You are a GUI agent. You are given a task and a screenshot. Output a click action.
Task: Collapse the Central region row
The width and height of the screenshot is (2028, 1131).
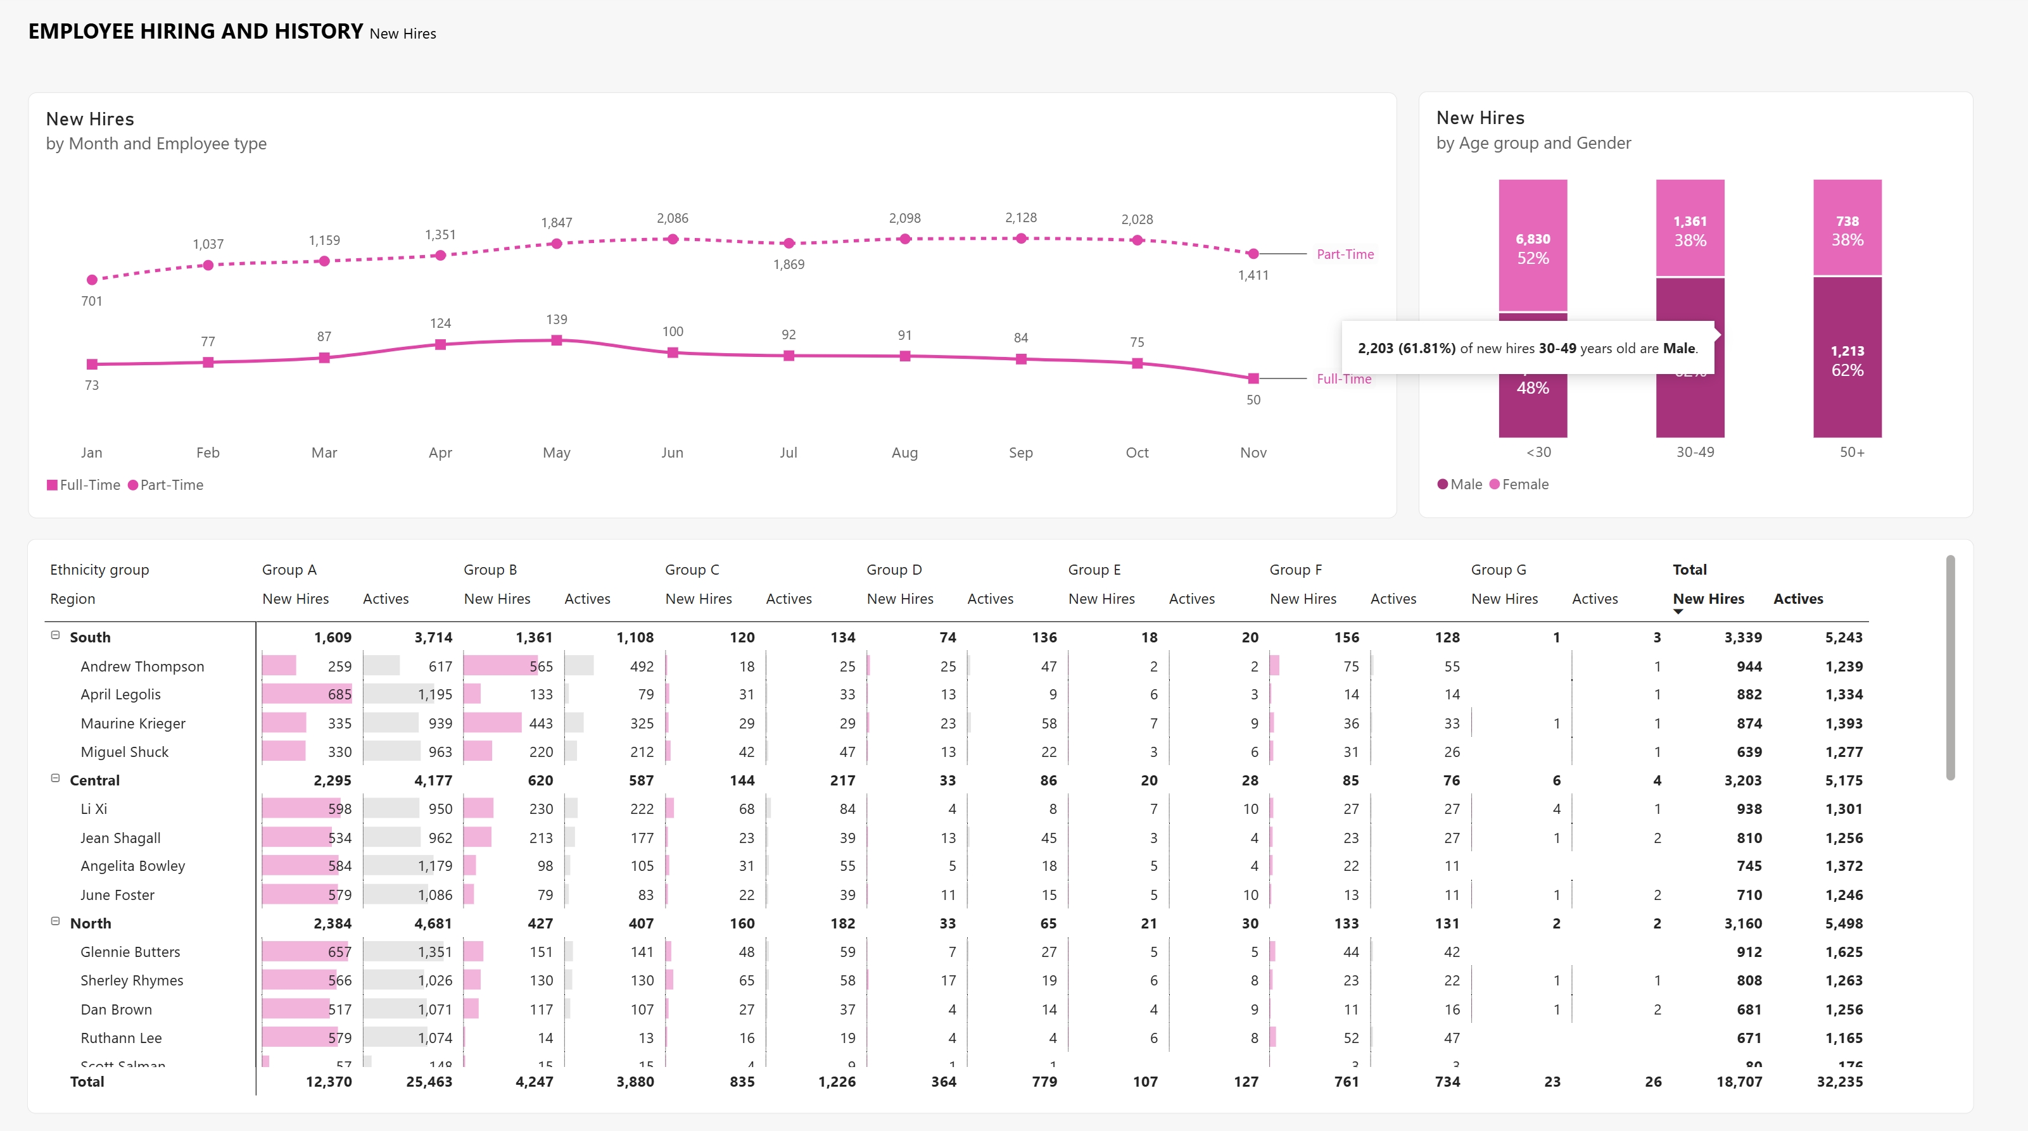click(55, 778)
